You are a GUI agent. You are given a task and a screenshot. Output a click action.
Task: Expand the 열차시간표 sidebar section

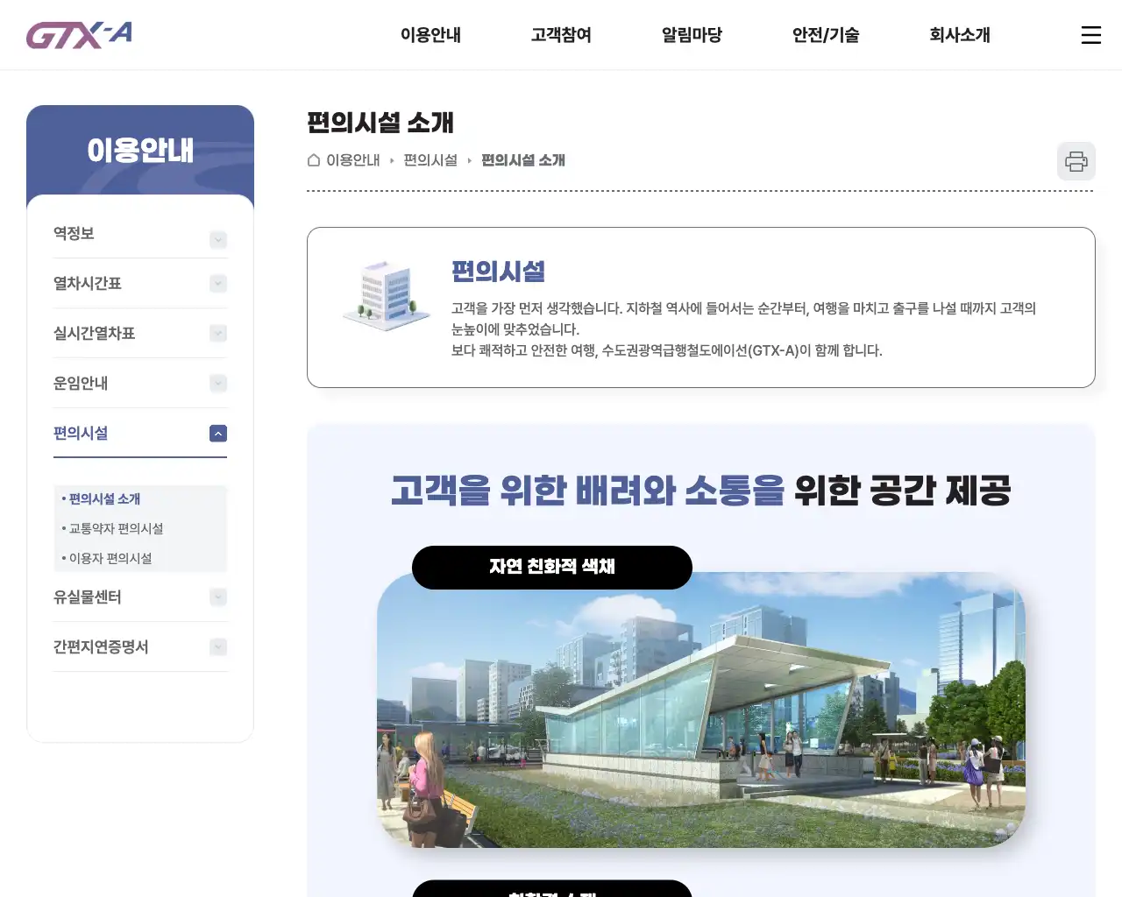217,283
